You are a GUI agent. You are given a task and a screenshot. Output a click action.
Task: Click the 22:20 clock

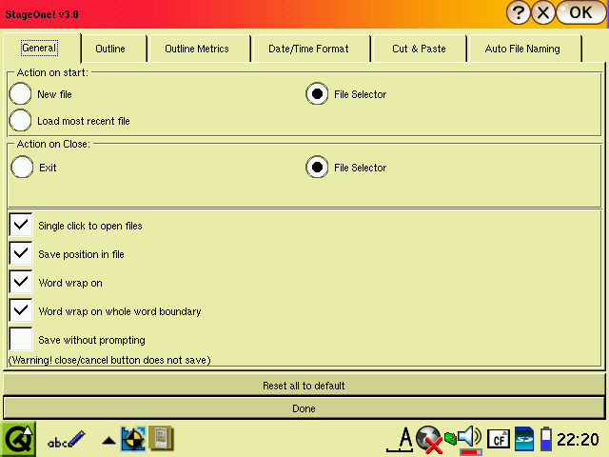pyautogui.click(x=578, y=440)
